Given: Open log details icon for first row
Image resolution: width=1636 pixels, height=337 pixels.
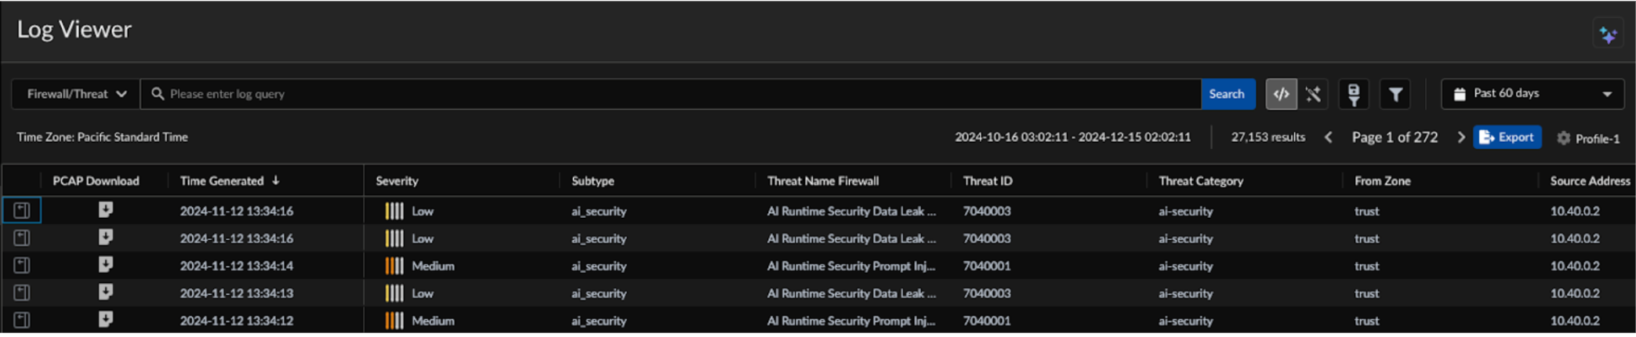Looking at the screenshot, I should pyautogui.click(x=22, y=210).
